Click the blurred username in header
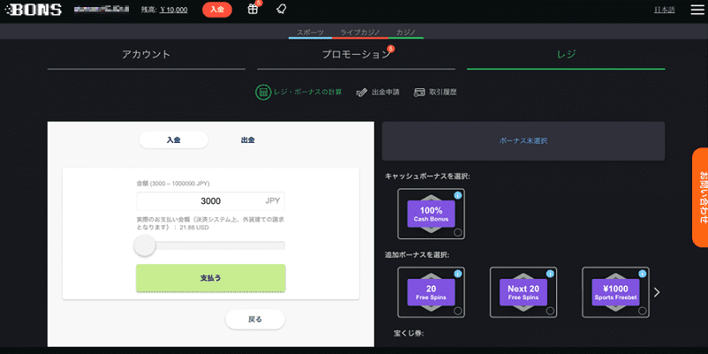Viewport: 708px width, 354px height. tap(102, 9)
